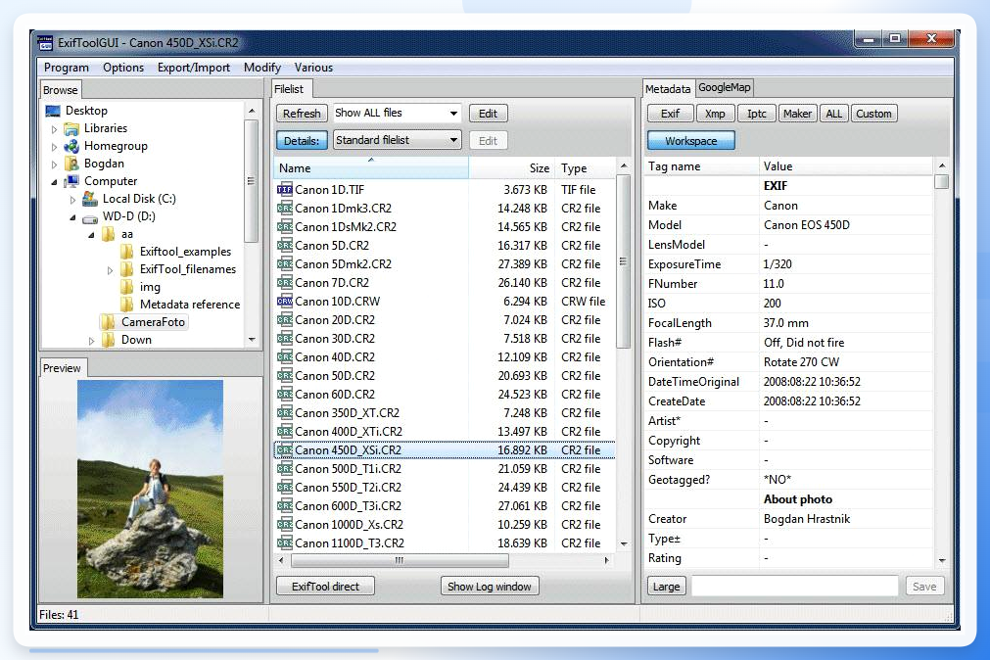
Task: Show Iptc metadata tags
Action: click(756, 114)
